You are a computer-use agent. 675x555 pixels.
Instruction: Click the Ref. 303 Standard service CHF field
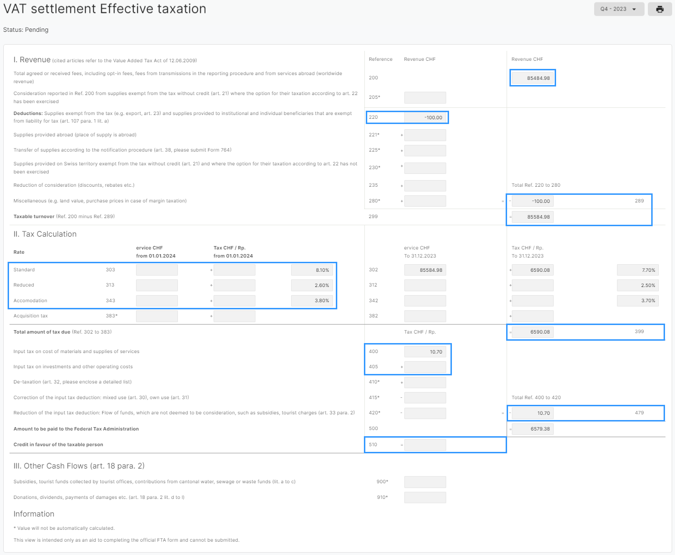click(x=157, y=270)
